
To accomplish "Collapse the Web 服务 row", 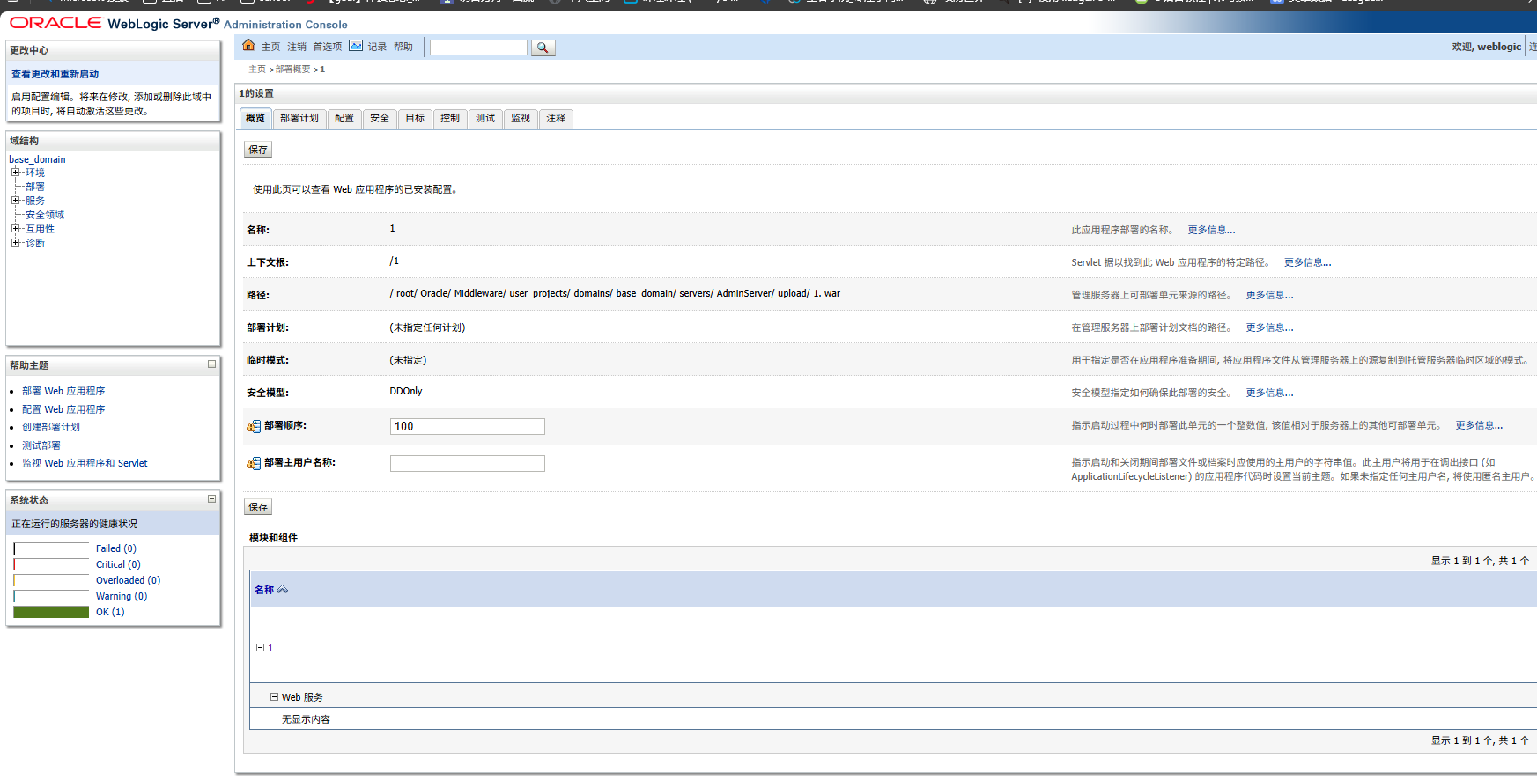I will (x=274, y=697).
